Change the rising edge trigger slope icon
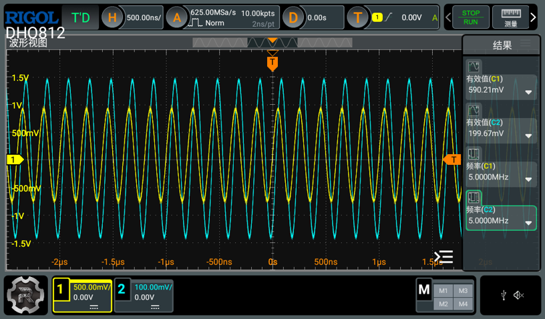Image resolution: width=545 pixels, height=319 pixels. click(x=389, y=17)
